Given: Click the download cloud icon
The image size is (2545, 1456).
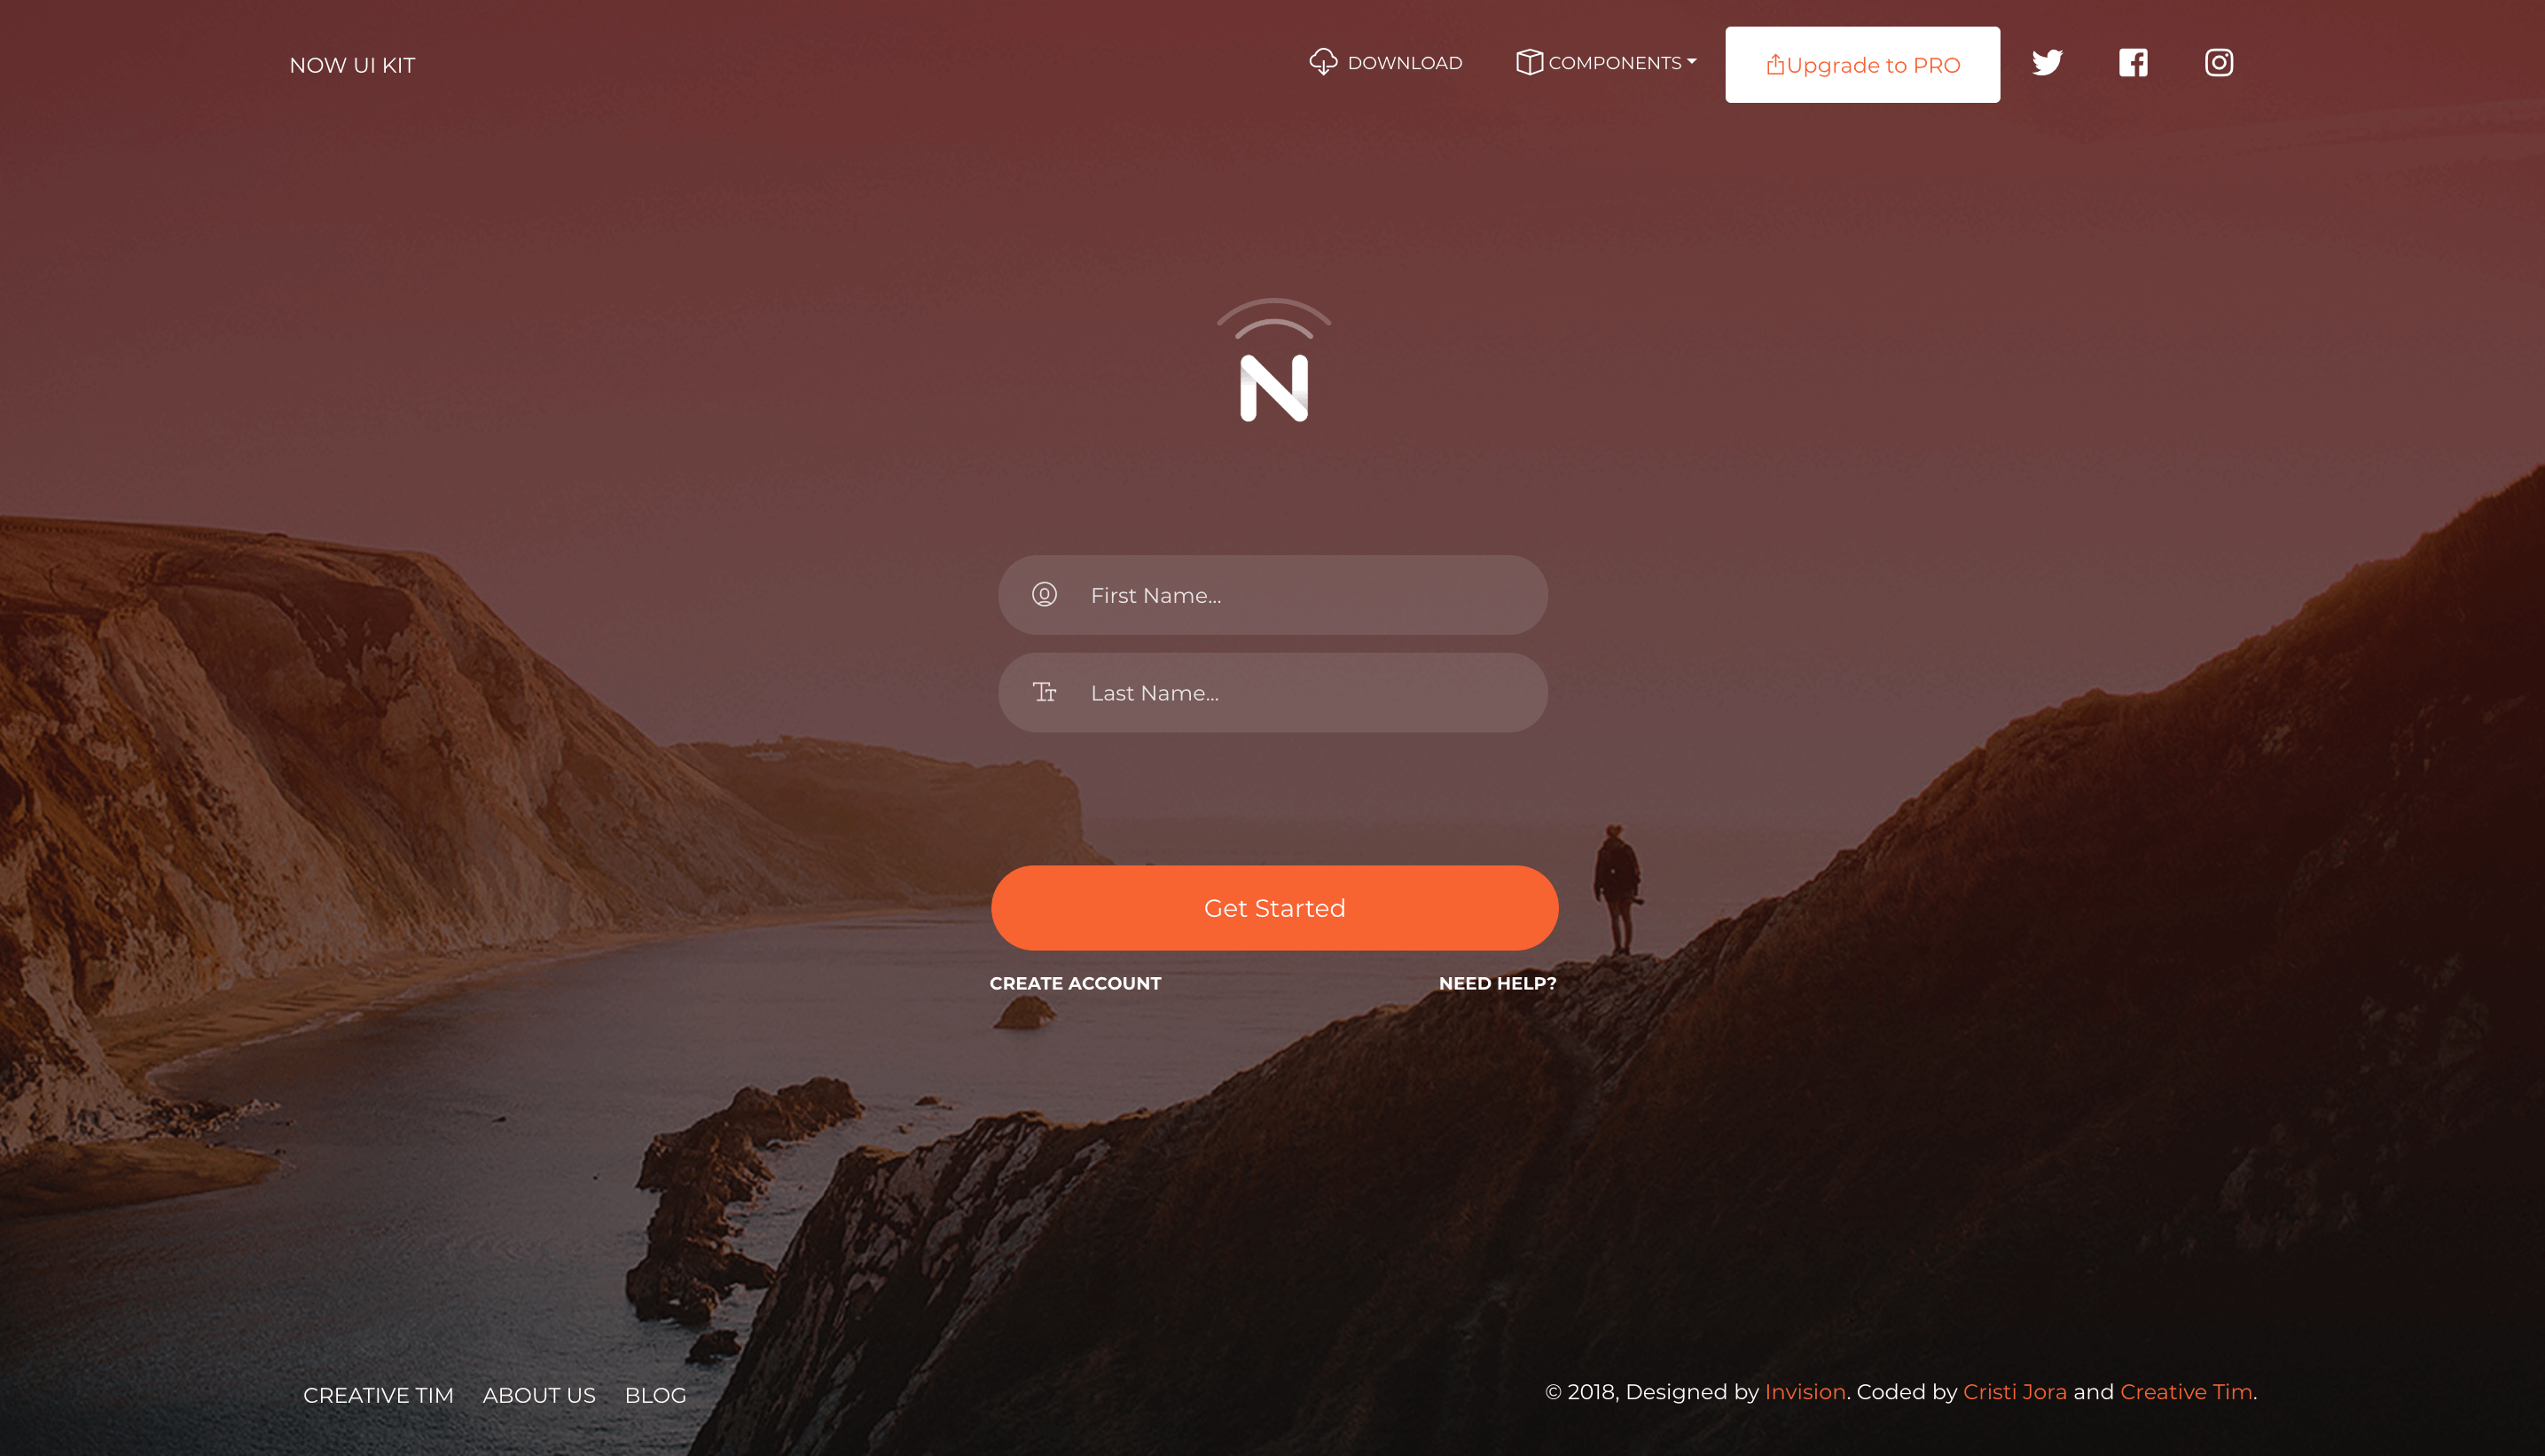Looking at the screenshot, I should [1323, 61].
